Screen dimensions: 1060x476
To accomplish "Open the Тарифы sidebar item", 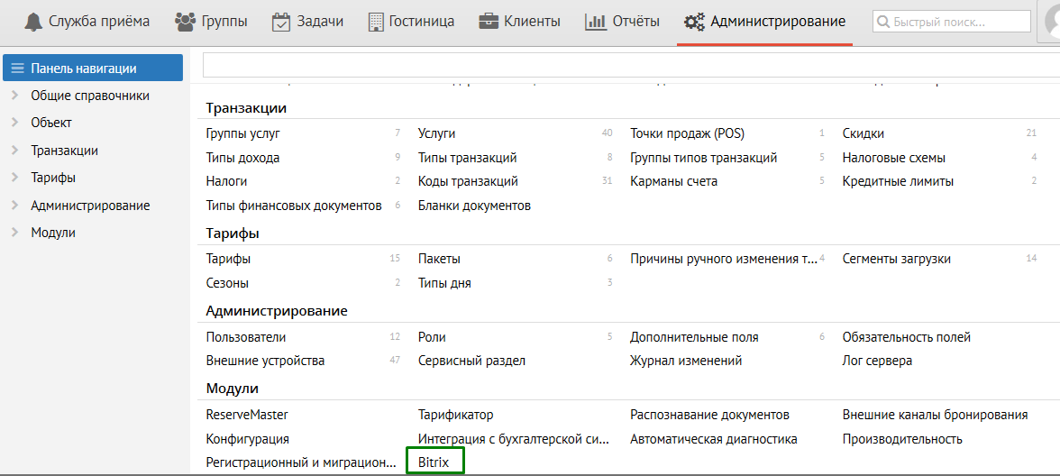I will (x=53, y=178).
